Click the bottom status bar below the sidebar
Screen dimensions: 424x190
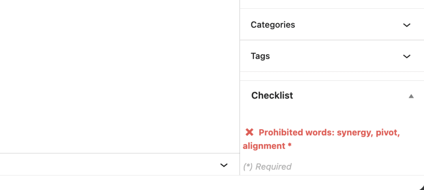click(207, 183)
